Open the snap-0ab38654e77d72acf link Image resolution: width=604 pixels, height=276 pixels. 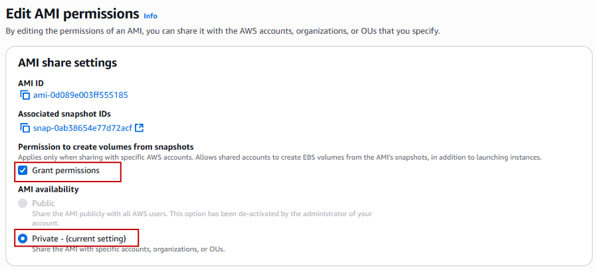pos(83,128)
